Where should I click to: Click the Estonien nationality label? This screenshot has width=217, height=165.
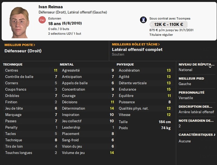pyautogui.click(x=55, y=18)
